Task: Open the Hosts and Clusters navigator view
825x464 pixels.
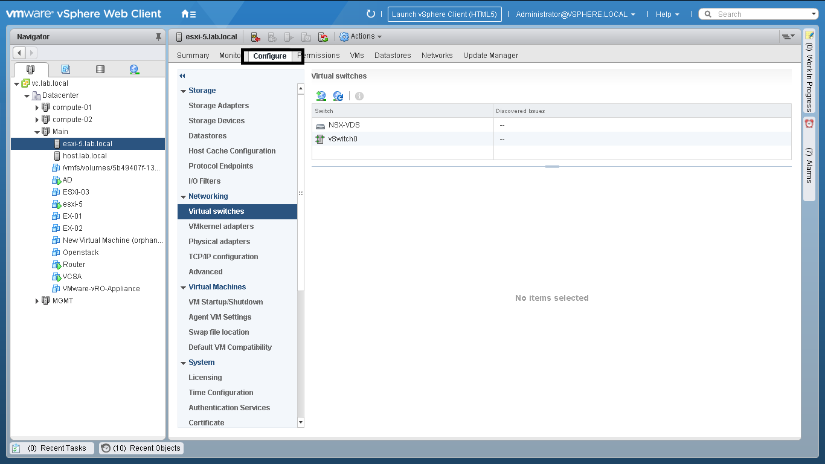Action: pyautogui.click(x=31, y=69)
